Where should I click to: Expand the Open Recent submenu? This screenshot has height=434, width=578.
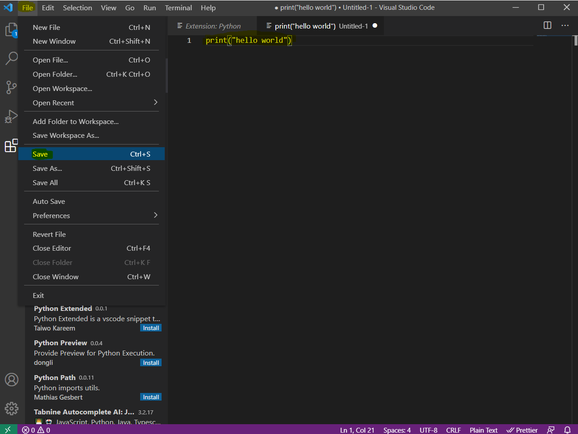(91, 103)
